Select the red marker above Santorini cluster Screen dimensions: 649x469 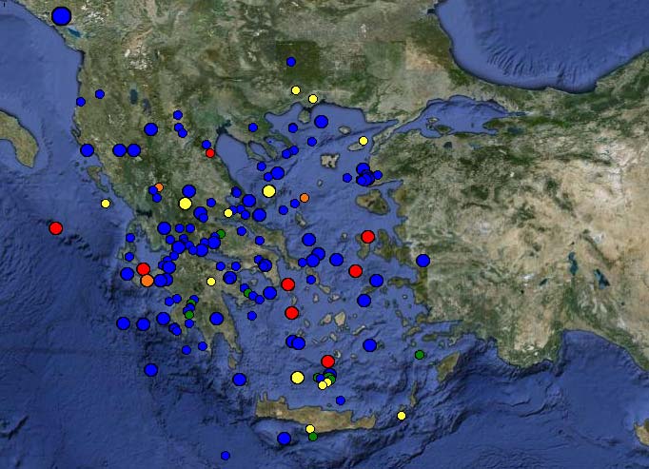coord(327,362)
